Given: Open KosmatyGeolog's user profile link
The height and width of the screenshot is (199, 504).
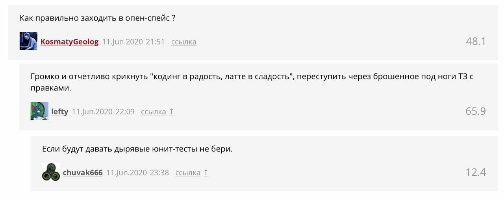Looking at the screenshot, I should [69, 42].
